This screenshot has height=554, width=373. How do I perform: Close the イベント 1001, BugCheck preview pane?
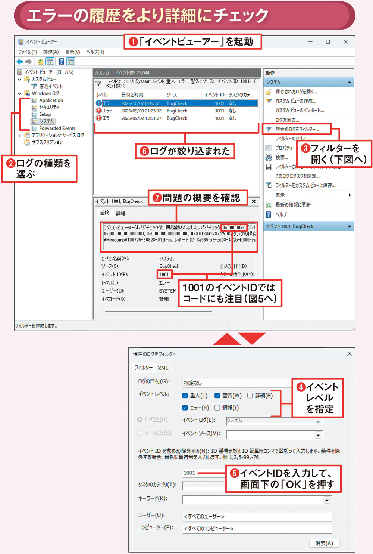254,201
